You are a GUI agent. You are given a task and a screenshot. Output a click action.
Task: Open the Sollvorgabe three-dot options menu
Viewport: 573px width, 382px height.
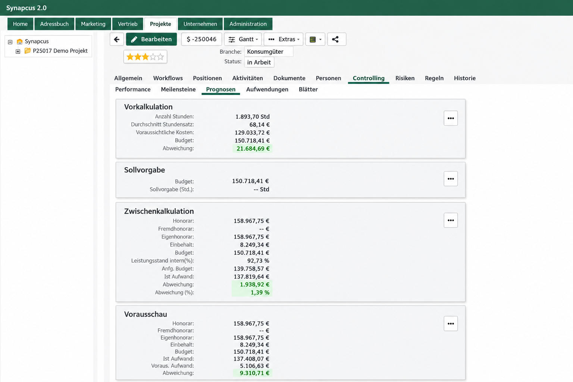(451, 179)
